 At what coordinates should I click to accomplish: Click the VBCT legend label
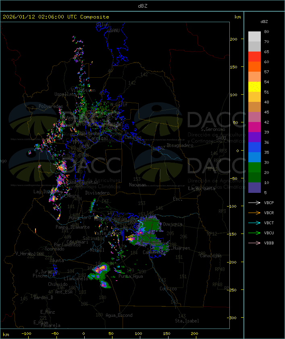(x=269, y=223)
